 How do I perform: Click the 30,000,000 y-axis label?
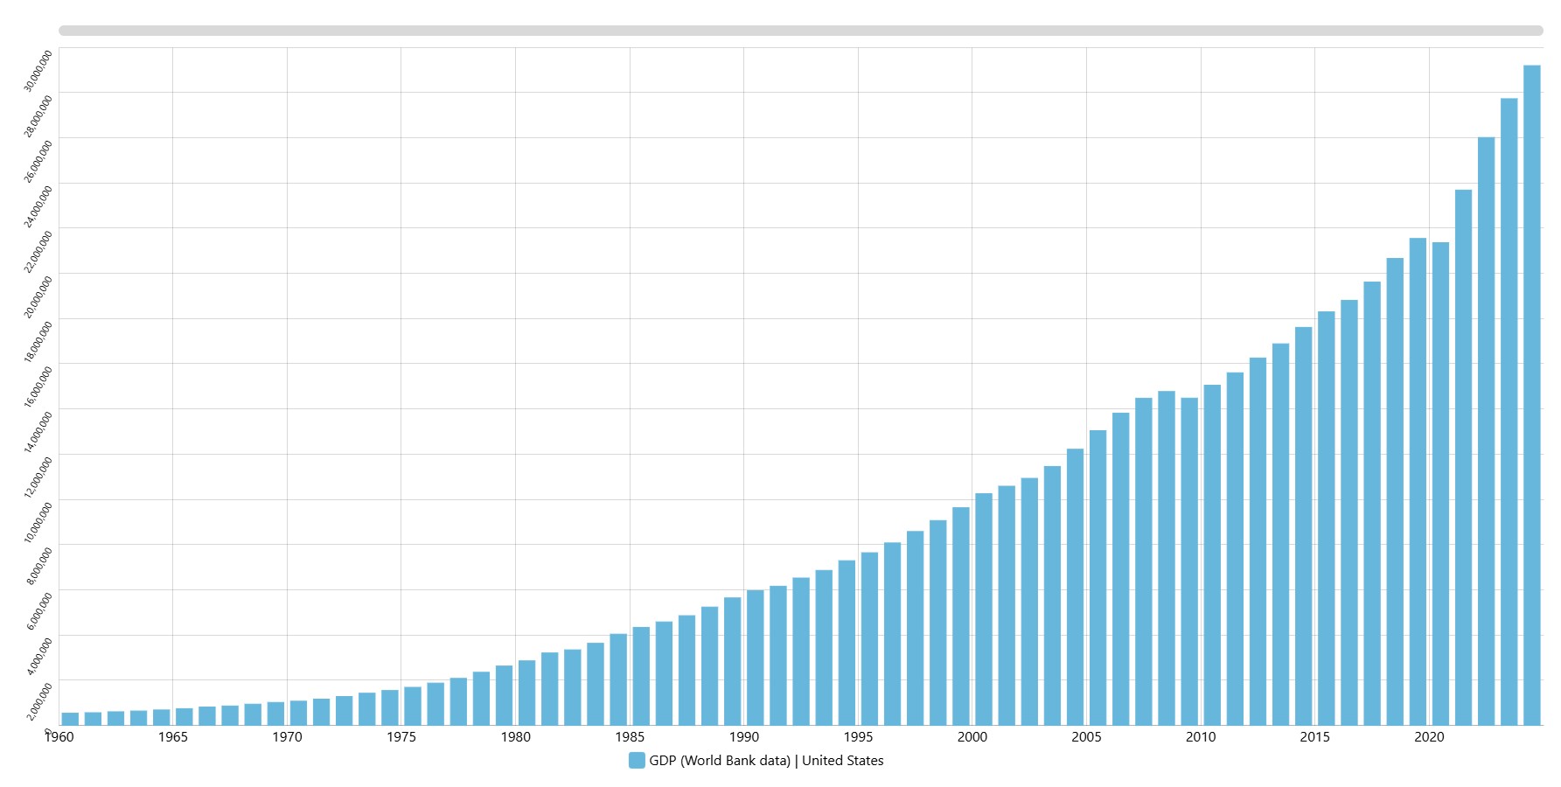[38, 71]
